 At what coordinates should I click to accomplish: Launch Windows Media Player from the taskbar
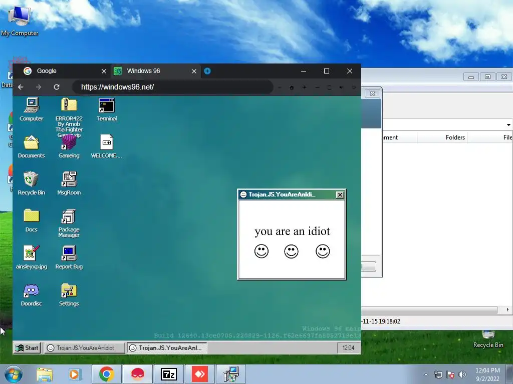[x=75, y=374]
